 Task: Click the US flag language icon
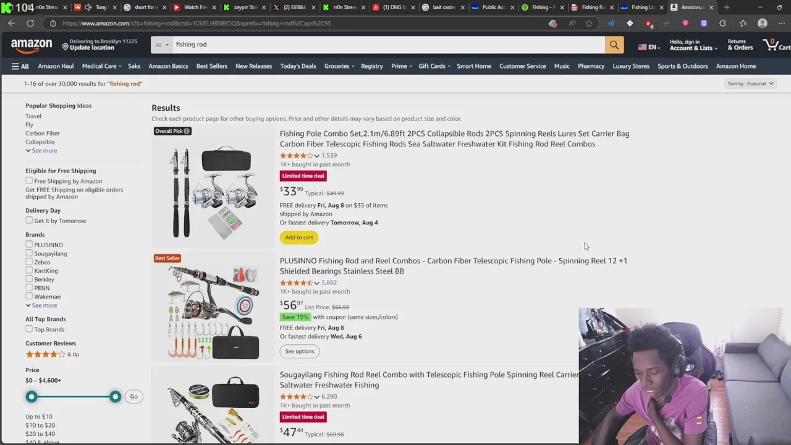click(643, 47)
